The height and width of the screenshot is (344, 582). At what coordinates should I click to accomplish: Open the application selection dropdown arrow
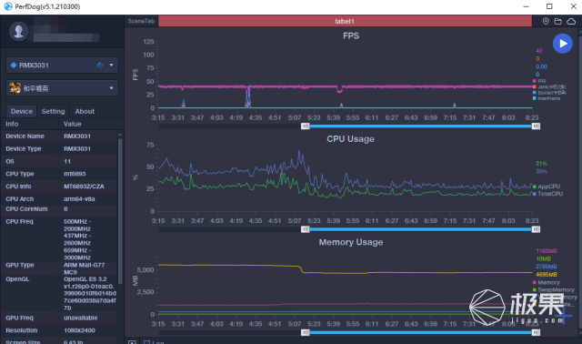[x=111, y=88]
